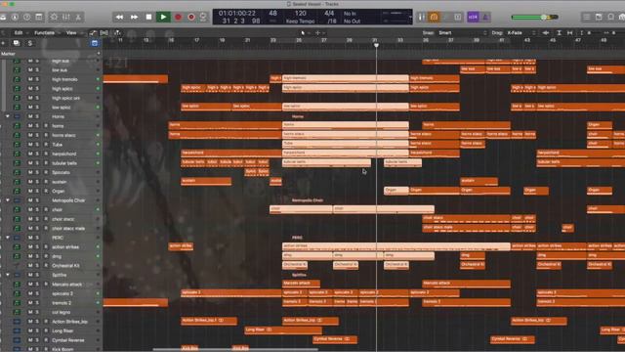The height and width of the screenshot is (352, 625).
Task: Click the horizontal auto zoom button
Action: (x=570, y=32)
